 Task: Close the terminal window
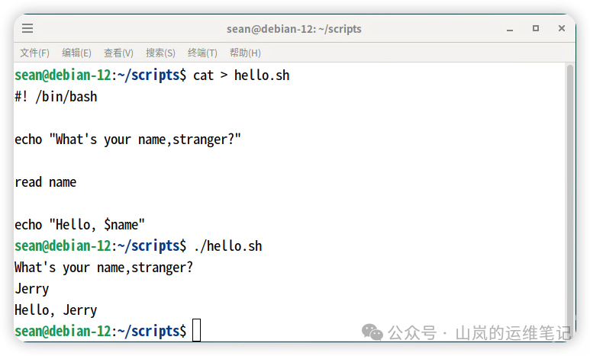click(x=562, y=29)
